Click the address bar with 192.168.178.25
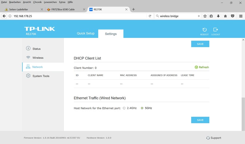This screenshot has height=144, width=245. coord(80,16)
